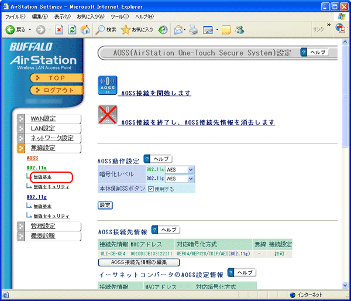This screenshot has height=301, width=351.
Task: Click the vertical scrollbar thumb
Action: (x=345, y=97)
